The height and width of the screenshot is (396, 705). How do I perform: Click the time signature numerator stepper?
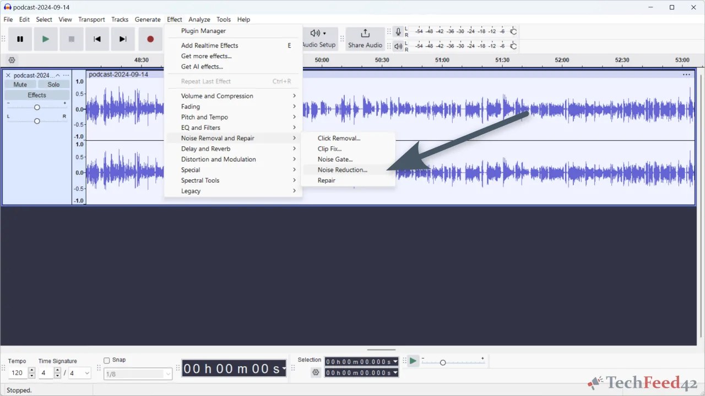[x=57, y=373]
